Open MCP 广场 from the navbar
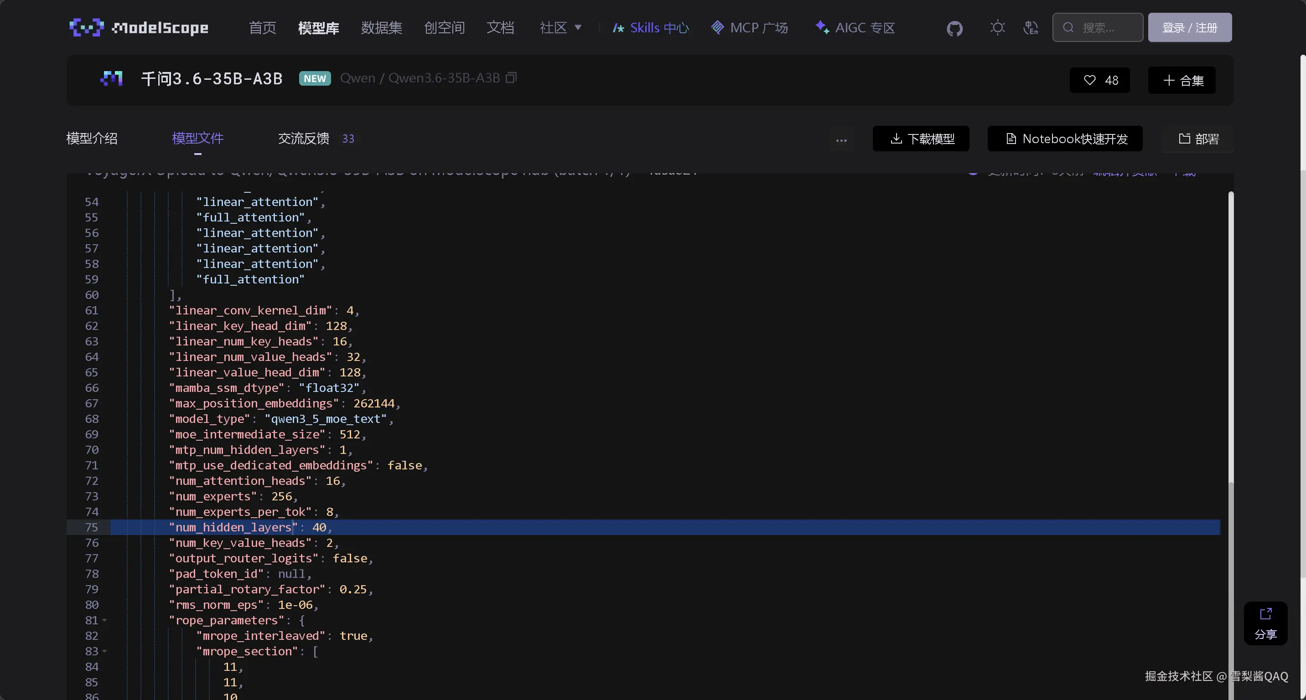This screenshot has width=1306, height=700. coord(749,27)
